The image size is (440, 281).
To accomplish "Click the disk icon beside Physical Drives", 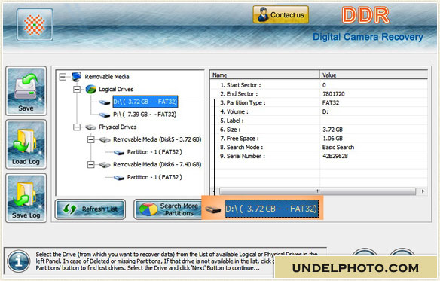I will pos(90,127).
